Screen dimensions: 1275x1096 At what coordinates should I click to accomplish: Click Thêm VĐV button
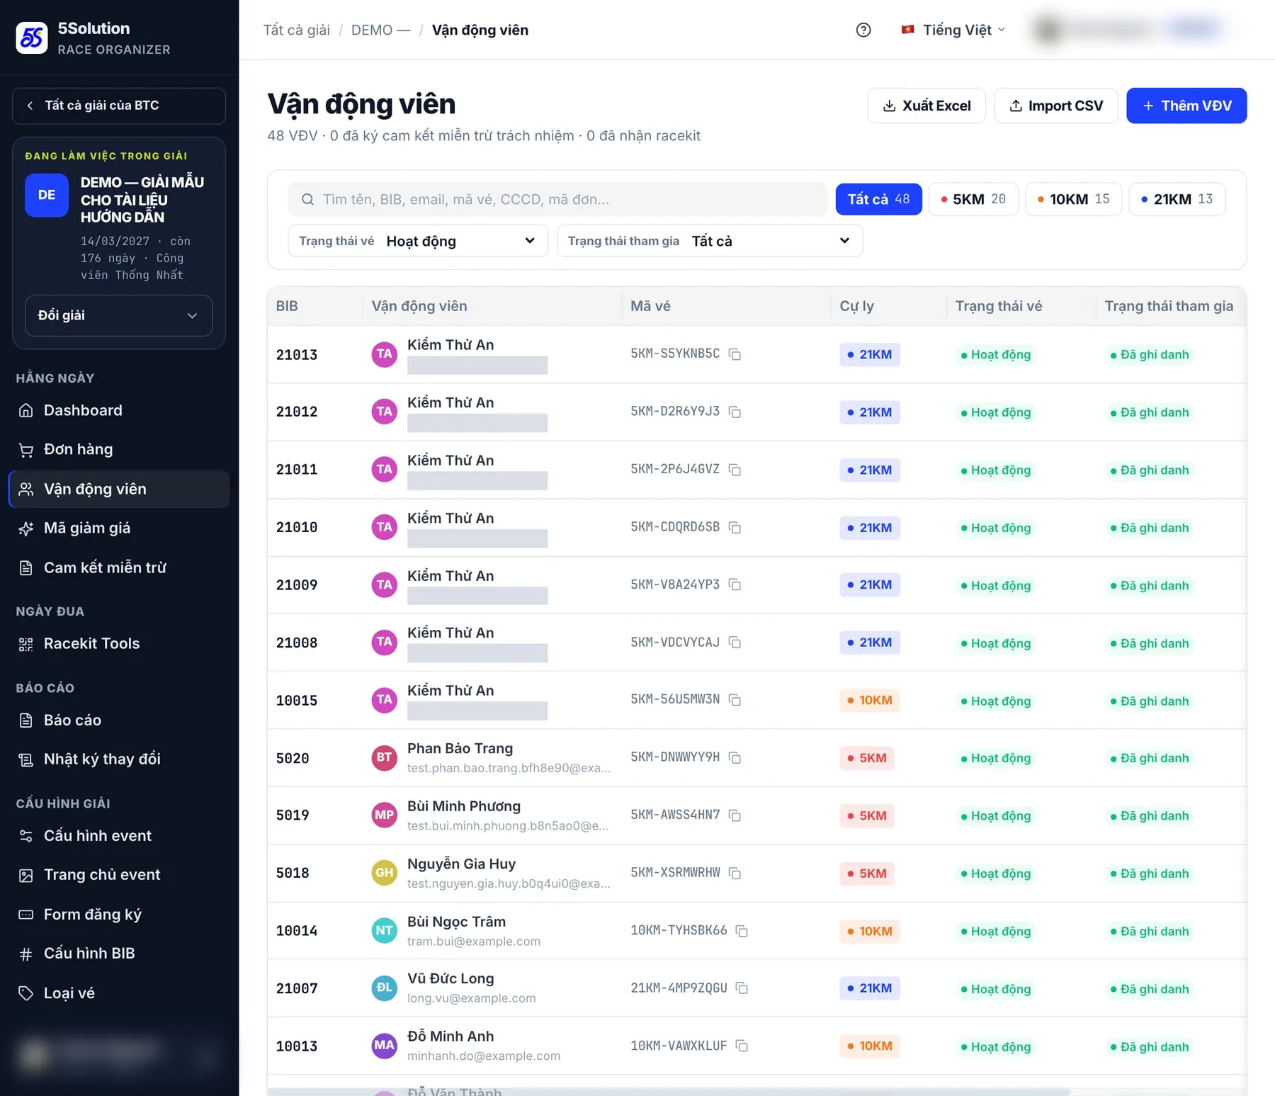pyautogui.click(x=1186, y=106)
